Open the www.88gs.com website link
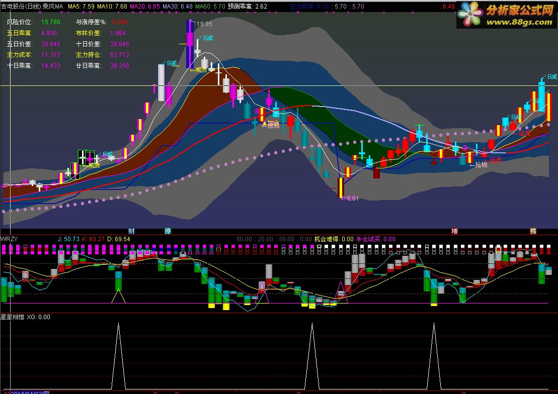Screen dimensions: 558x394 click(x=519, y=23)
